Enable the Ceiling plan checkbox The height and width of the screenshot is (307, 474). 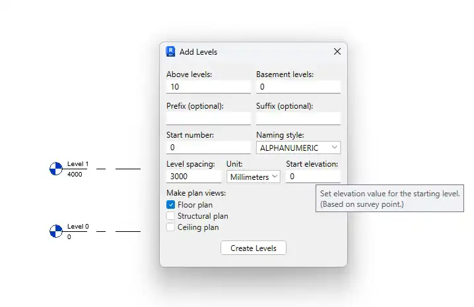click(x=170, y=227)
